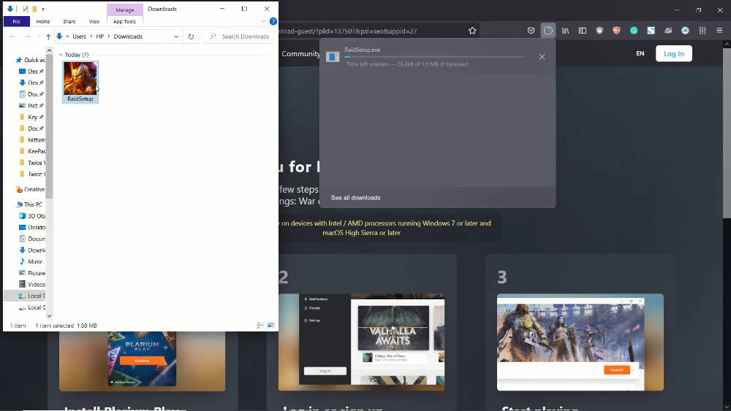731x411 pixels.
Task: Open the Share ribbon tab
Action: tap(69, 21)
